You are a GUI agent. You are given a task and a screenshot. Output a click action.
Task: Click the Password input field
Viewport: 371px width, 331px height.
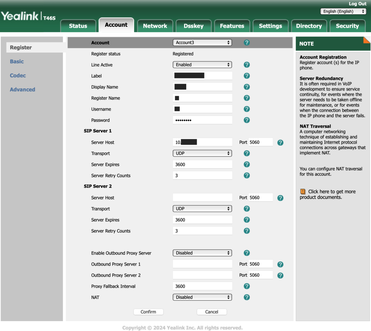[x=202, y=120]
